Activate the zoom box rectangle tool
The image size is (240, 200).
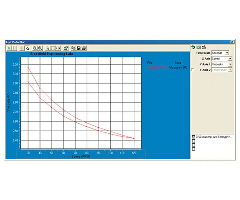click(x=53, y=48)
